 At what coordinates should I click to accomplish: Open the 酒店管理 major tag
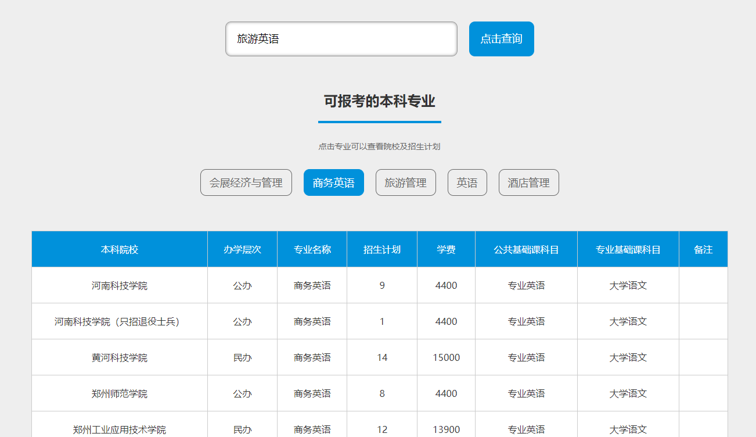click(x=529, y=182)
